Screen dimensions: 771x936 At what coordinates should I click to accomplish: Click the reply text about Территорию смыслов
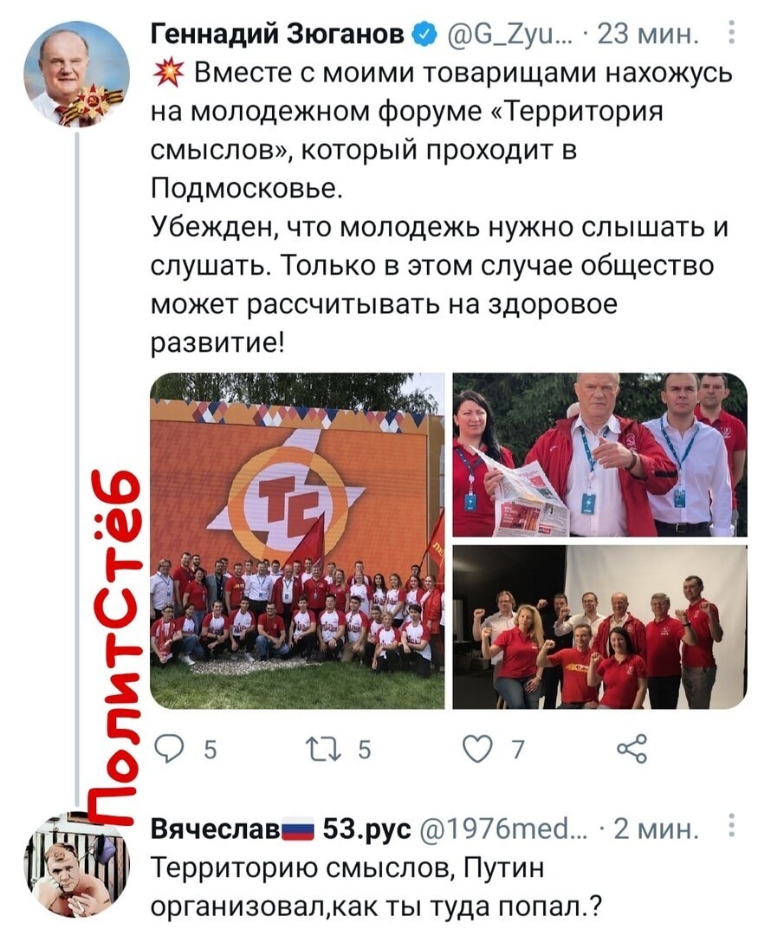point(377,886)
